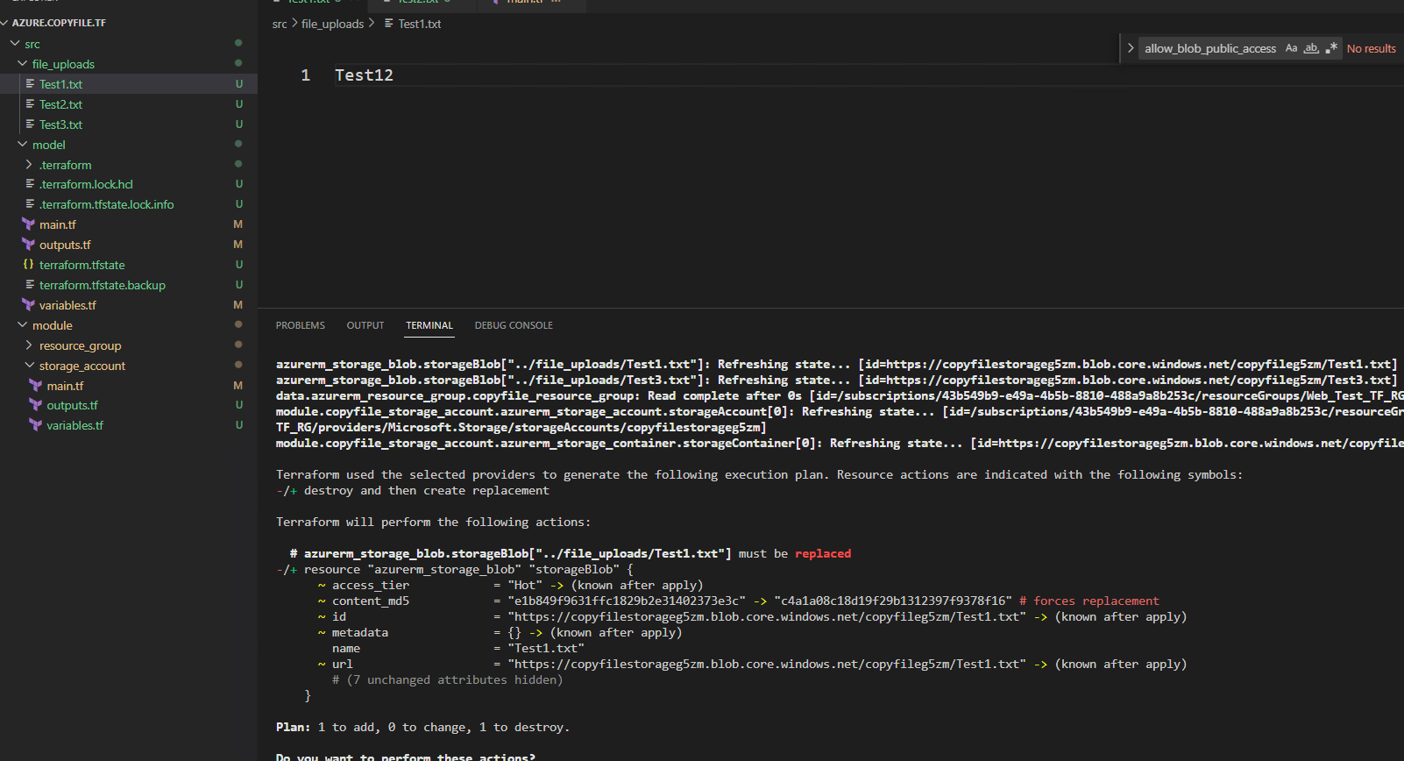This screenshot has width=1404, height=761.
Task: Open the DEBUG CONSOLE panel tab
Action: coord(514,325)
